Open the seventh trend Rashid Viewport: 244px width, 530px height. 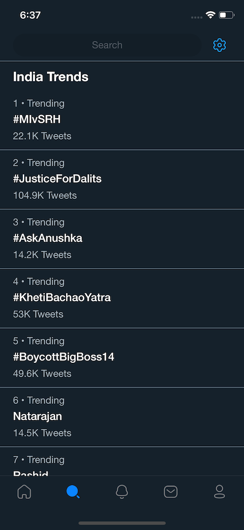click(x=122, y=461)
